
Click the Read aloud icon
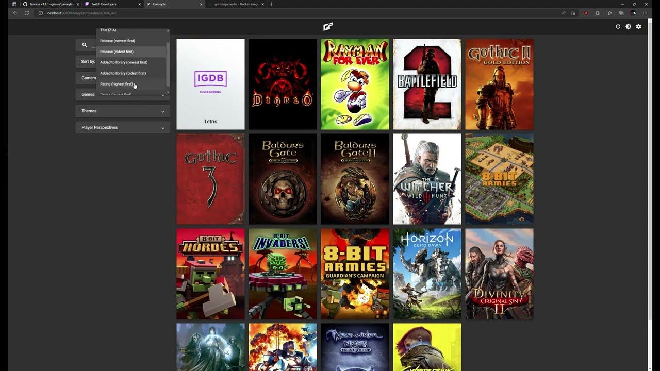coord(564,13)
